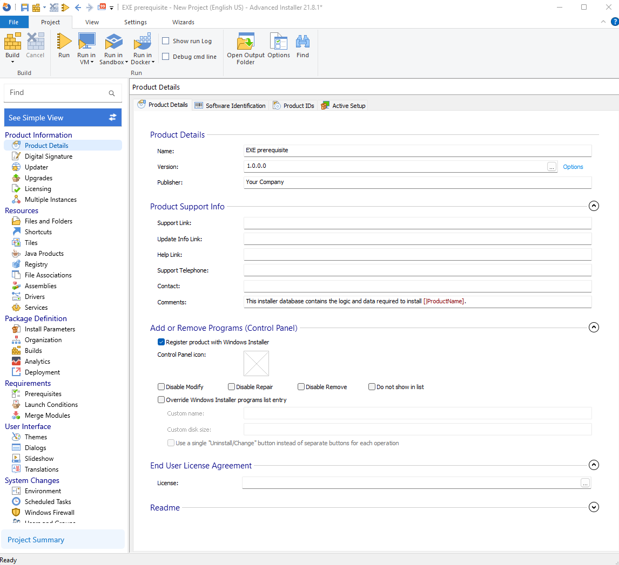This screenshot has width=619, height=565.
Task: Open the Wizards ribbon tab
Action: 183,22
